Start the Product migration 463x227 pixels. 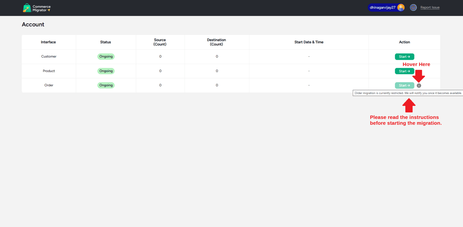(x=404, y=71)
